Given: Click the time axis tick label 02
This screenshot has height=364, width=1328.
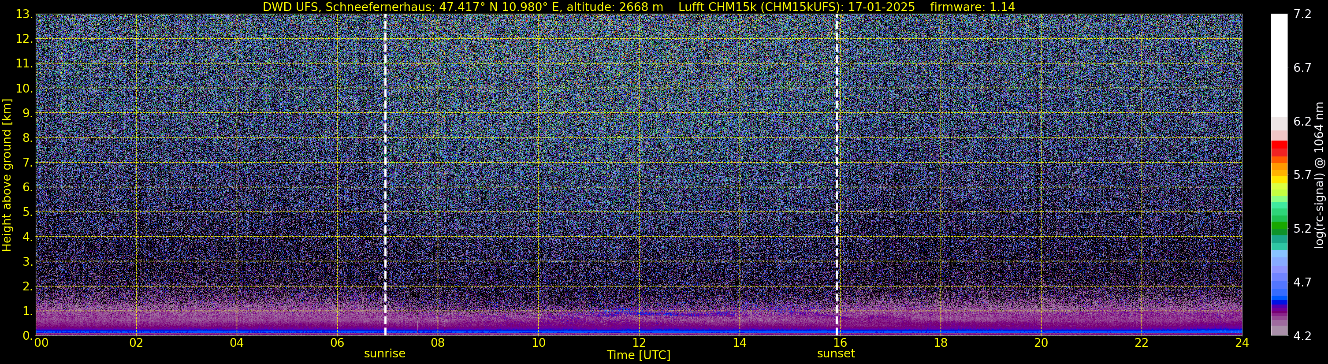Looking at the screenshot, I should click(136, 343).
